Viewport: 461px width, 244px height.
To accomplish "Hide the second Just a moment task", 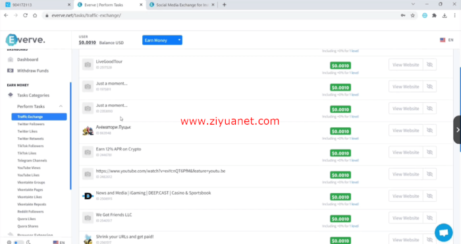I will click(429, 109).
